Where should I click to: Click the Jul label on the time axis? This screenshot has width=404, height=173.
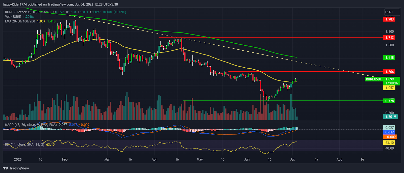292,159
